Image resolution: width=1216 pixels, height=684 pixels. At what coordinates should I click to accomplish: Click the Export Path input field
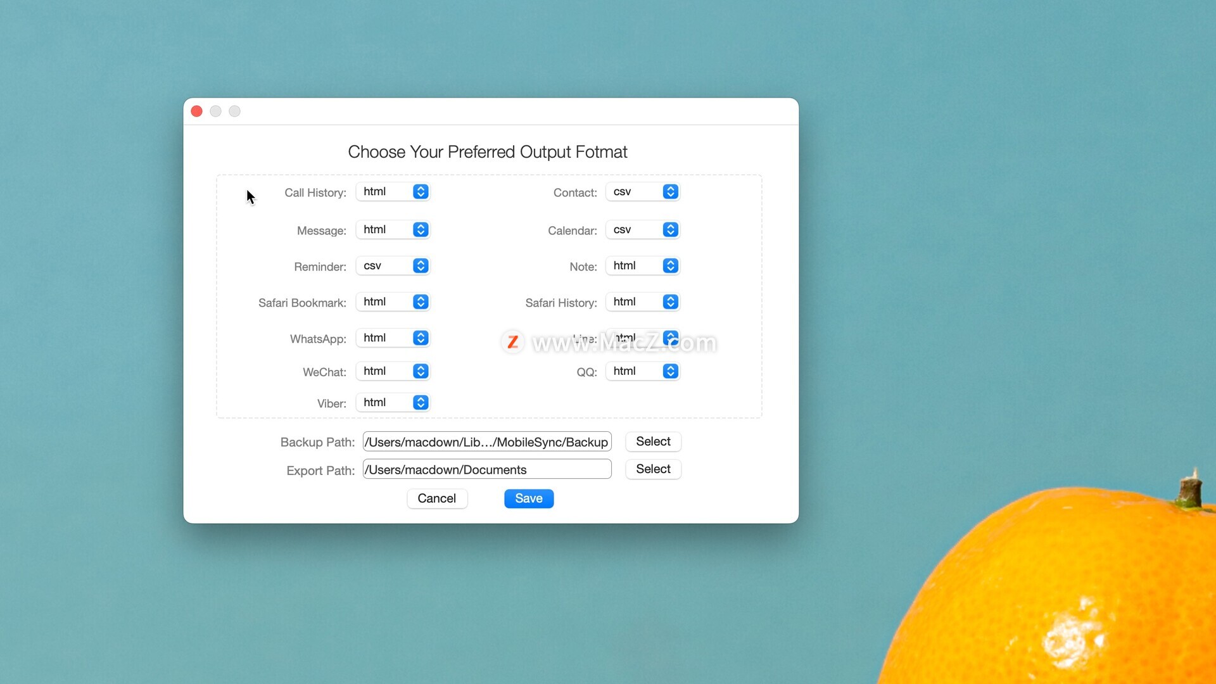point(487,469)
